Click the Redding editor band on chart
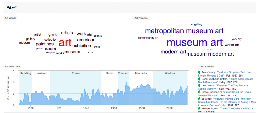This screenshot has width=261, height=113. click(x=25, y=73)
